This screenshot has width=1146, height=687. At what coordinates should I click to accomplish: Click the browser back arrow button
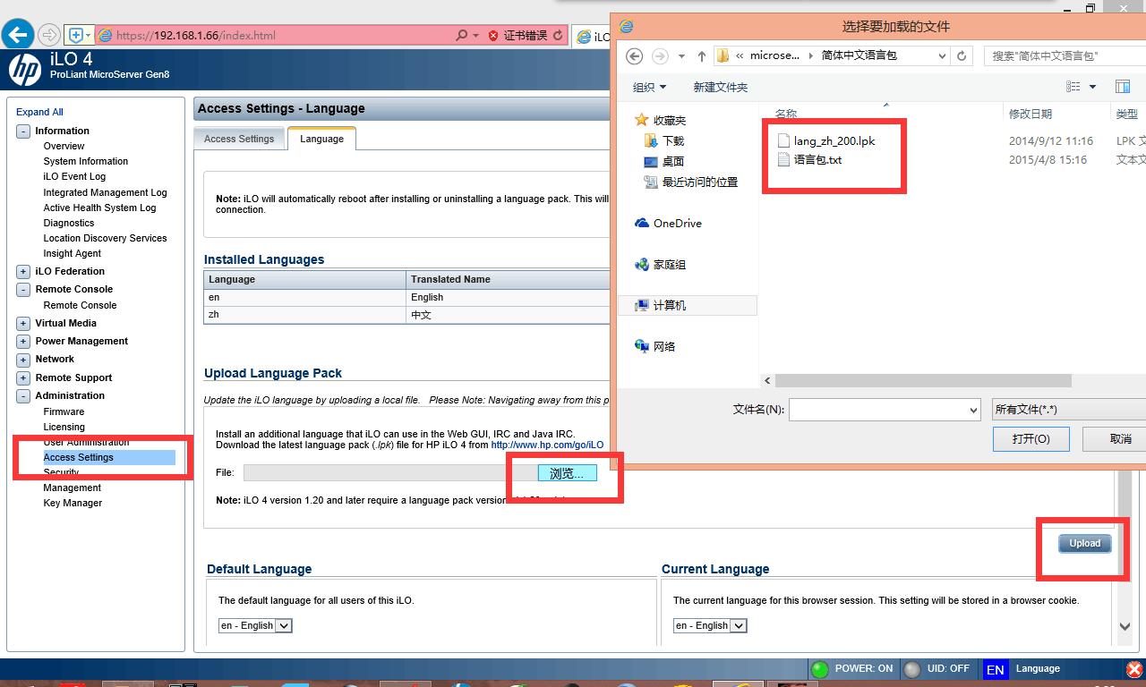pos(18,35)
